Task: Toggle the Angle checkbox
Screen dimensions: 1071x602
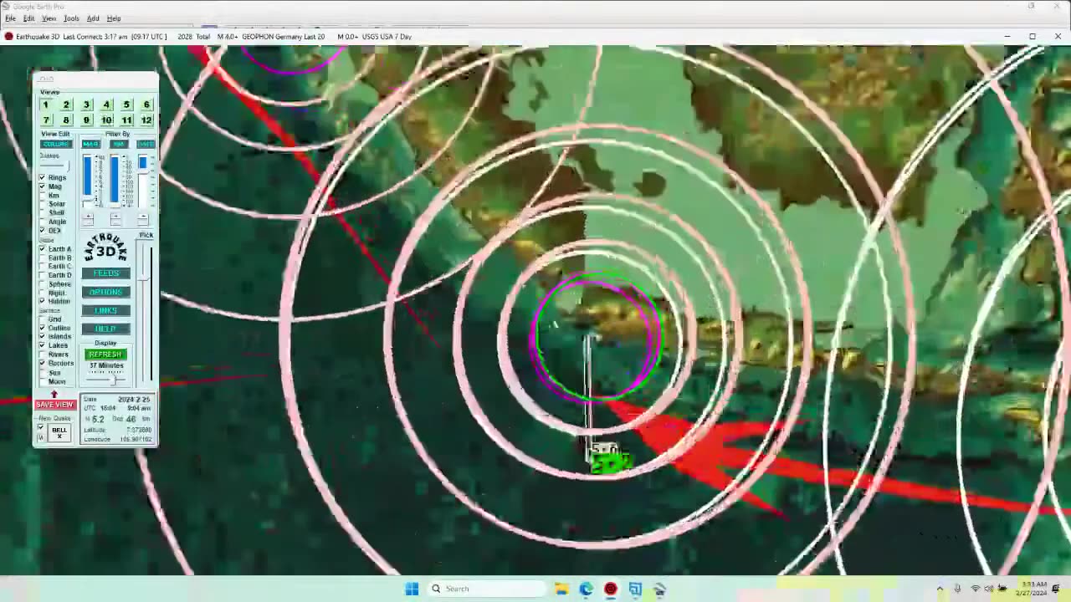Action: click(43, 222)
